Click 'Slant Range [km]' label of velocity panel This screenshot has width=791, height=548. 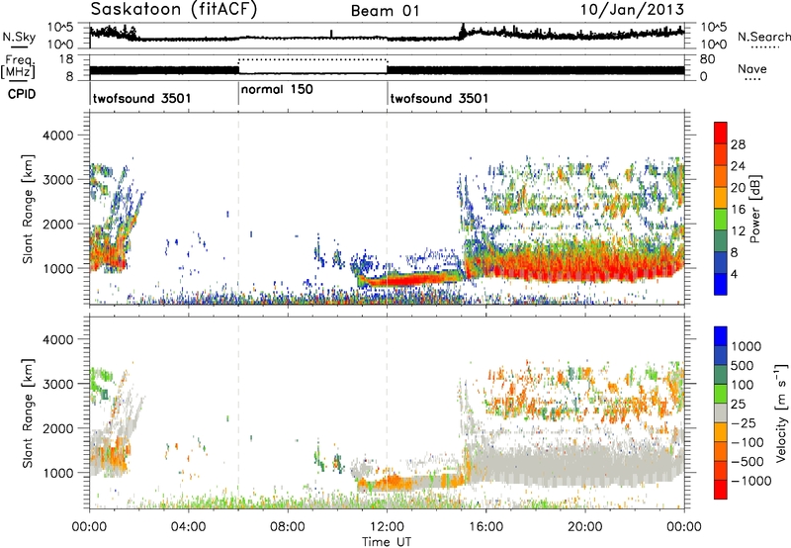click(x=28, y=413)
